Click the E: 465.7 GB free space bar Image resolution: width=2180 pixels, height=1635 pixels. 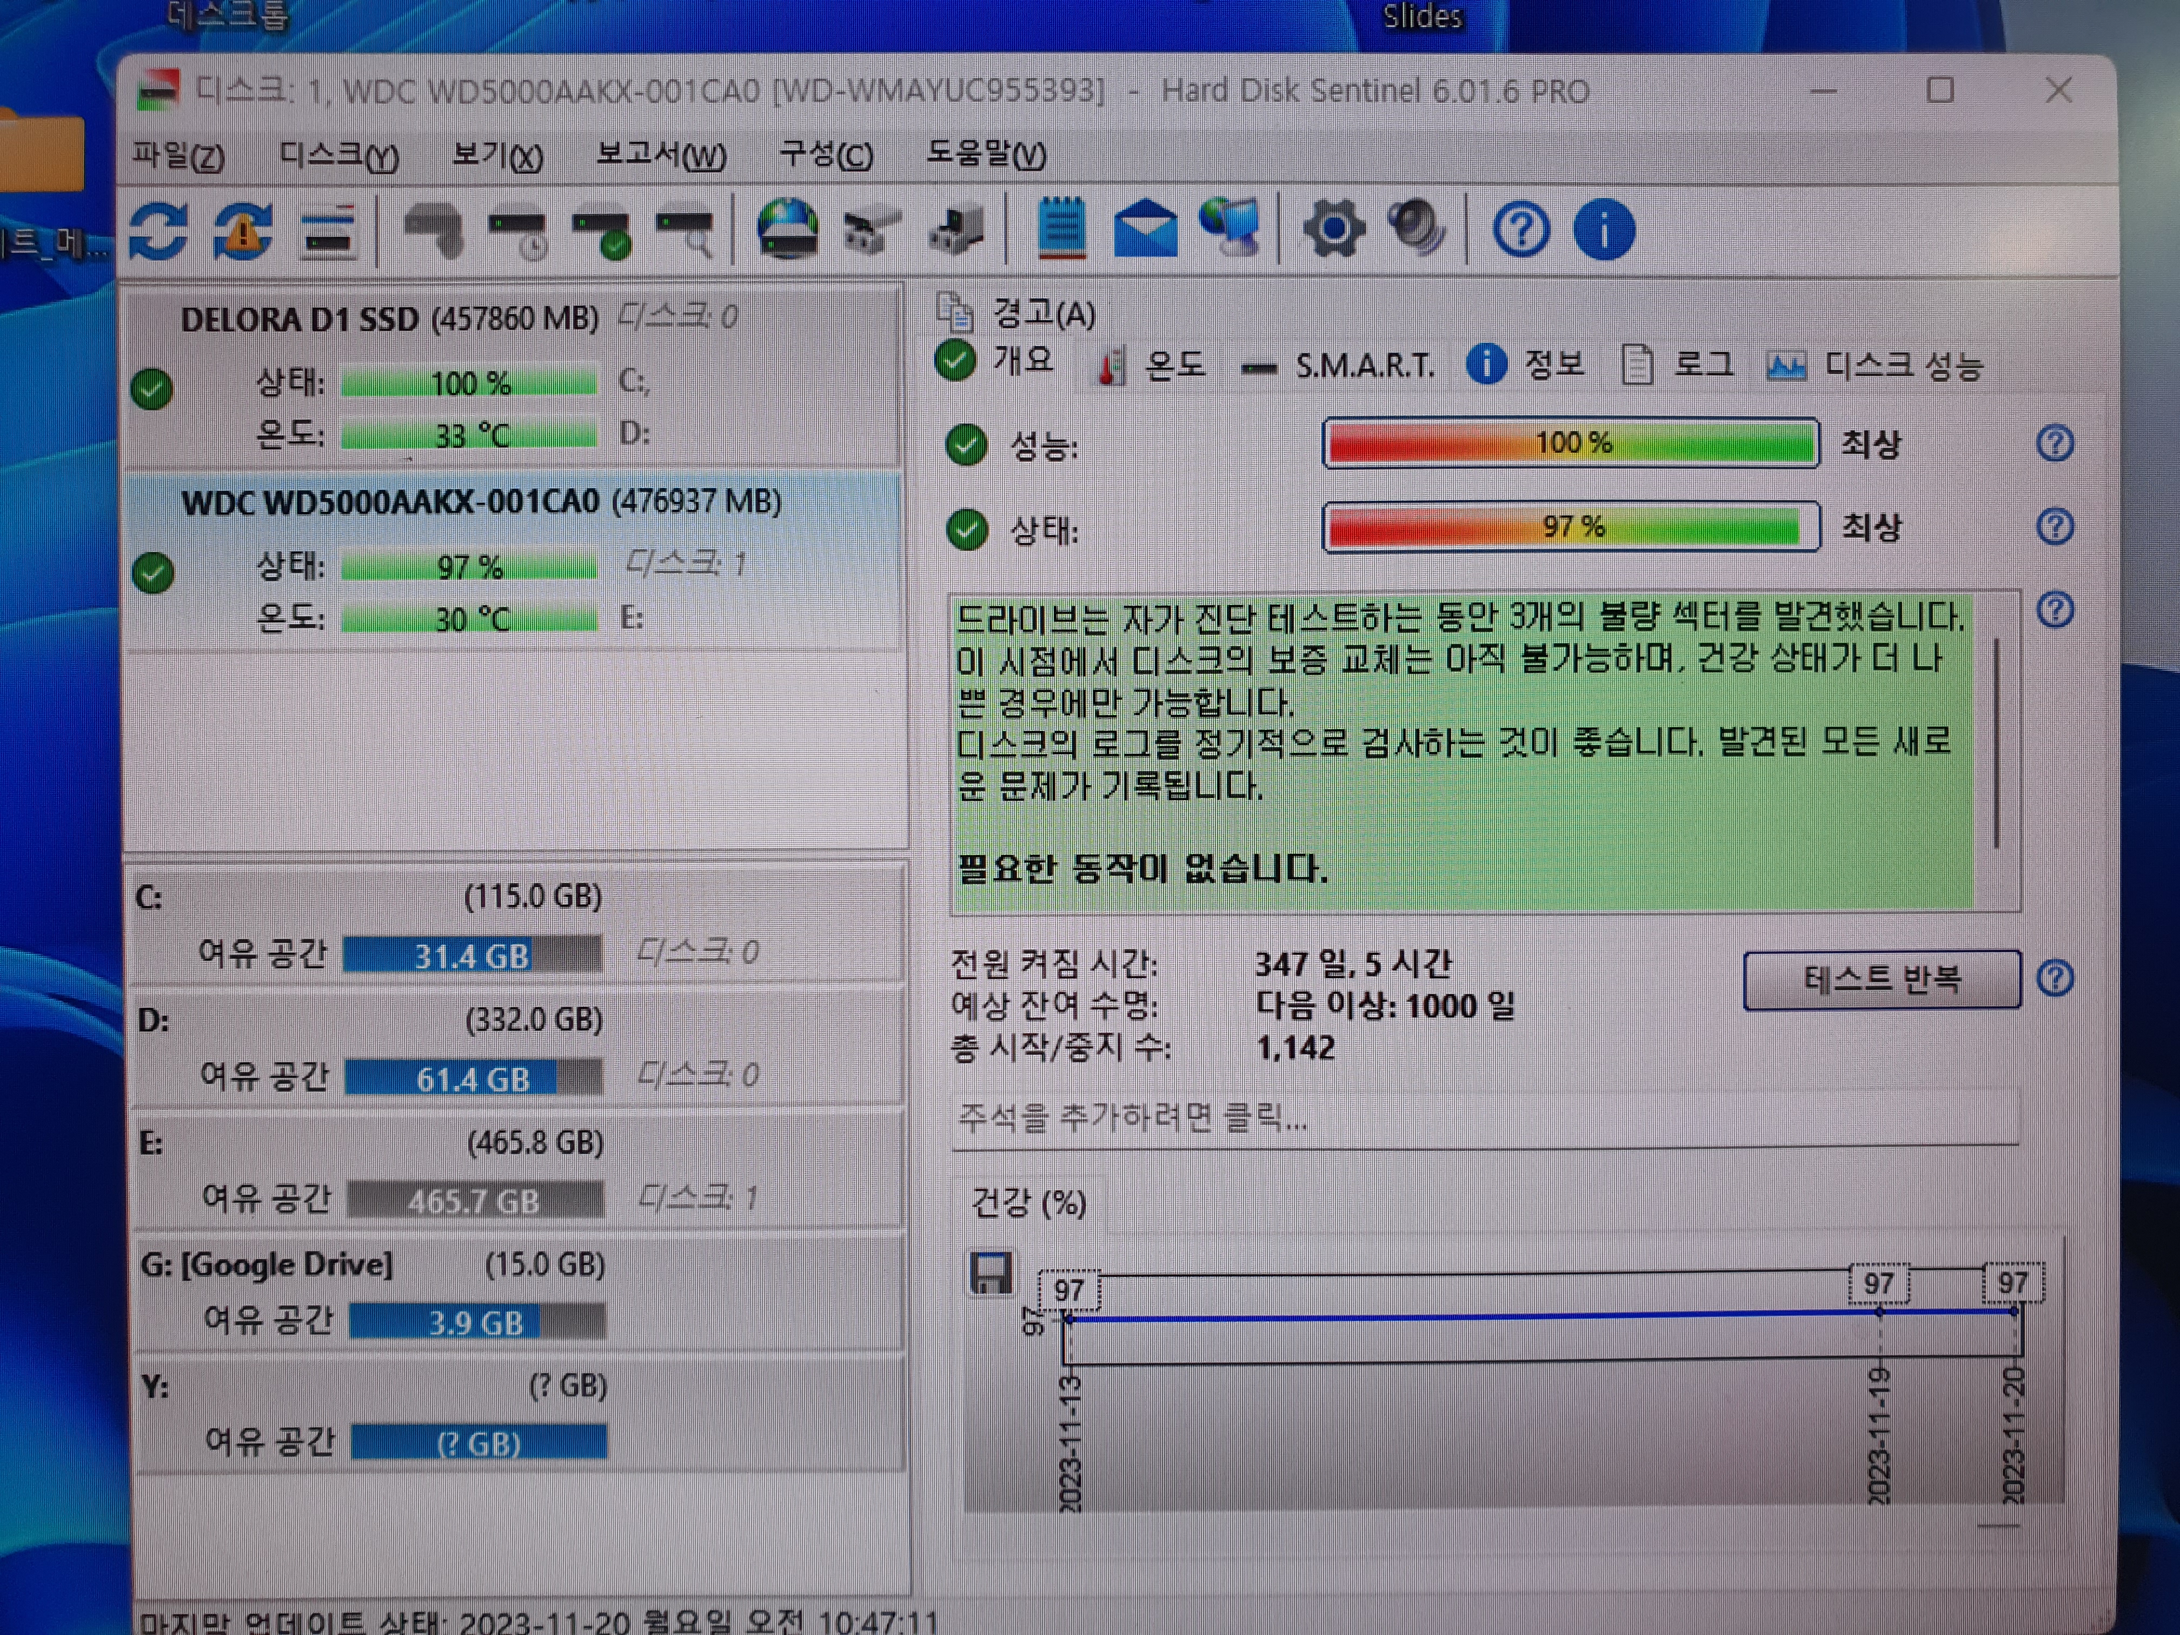(x=475, y=1200)
